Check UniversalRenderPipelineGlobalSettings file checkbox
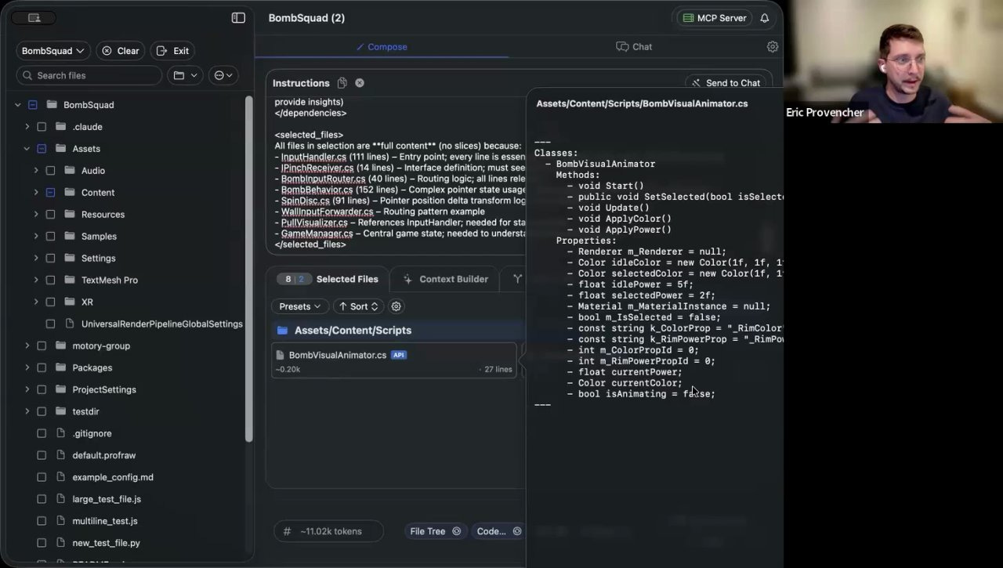Screen dimensions: 1003x568 [x=50, y=324]
